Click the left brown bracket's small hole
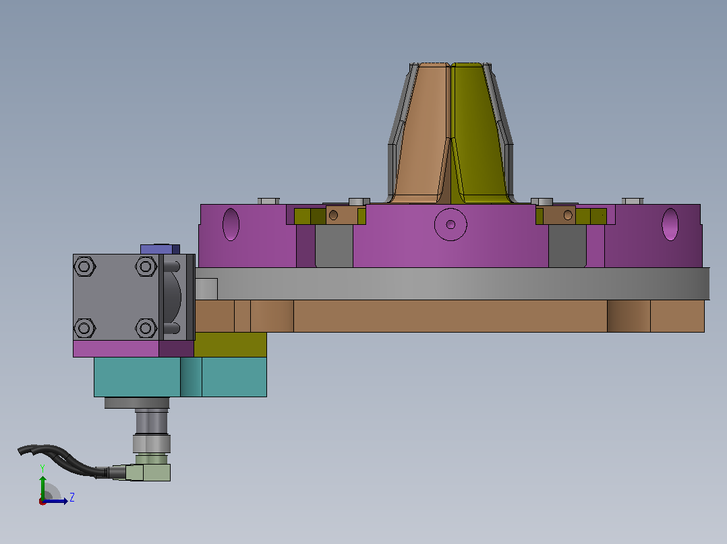Screen dimensions: 727x544 pos(333,215)
